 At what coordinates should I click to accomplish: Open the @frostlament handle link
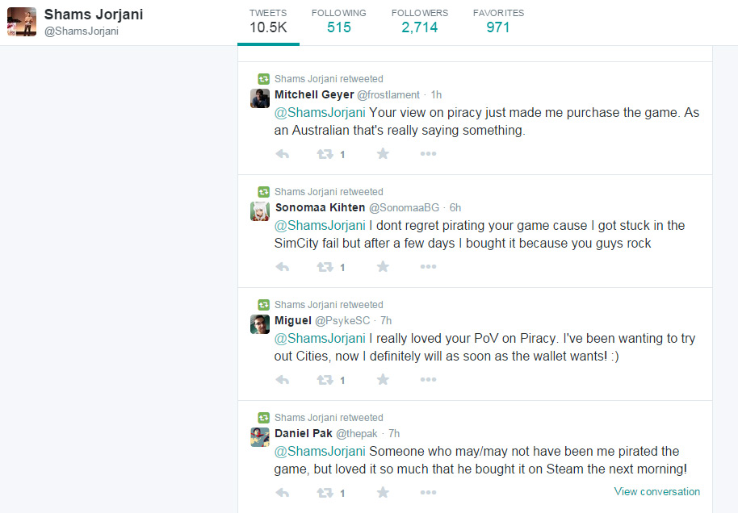point(388,95)
